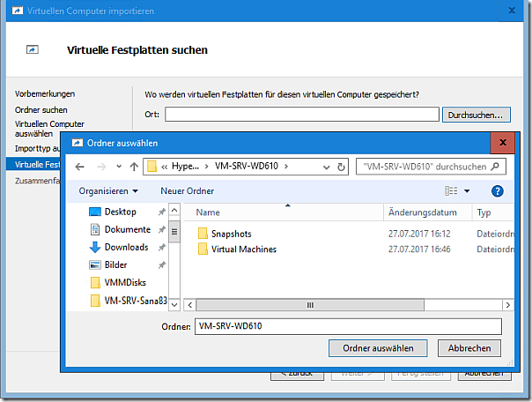This screenshot has height=402, width=532.
Task: Open help with the question mark icon
Action: tap(497, 191)
